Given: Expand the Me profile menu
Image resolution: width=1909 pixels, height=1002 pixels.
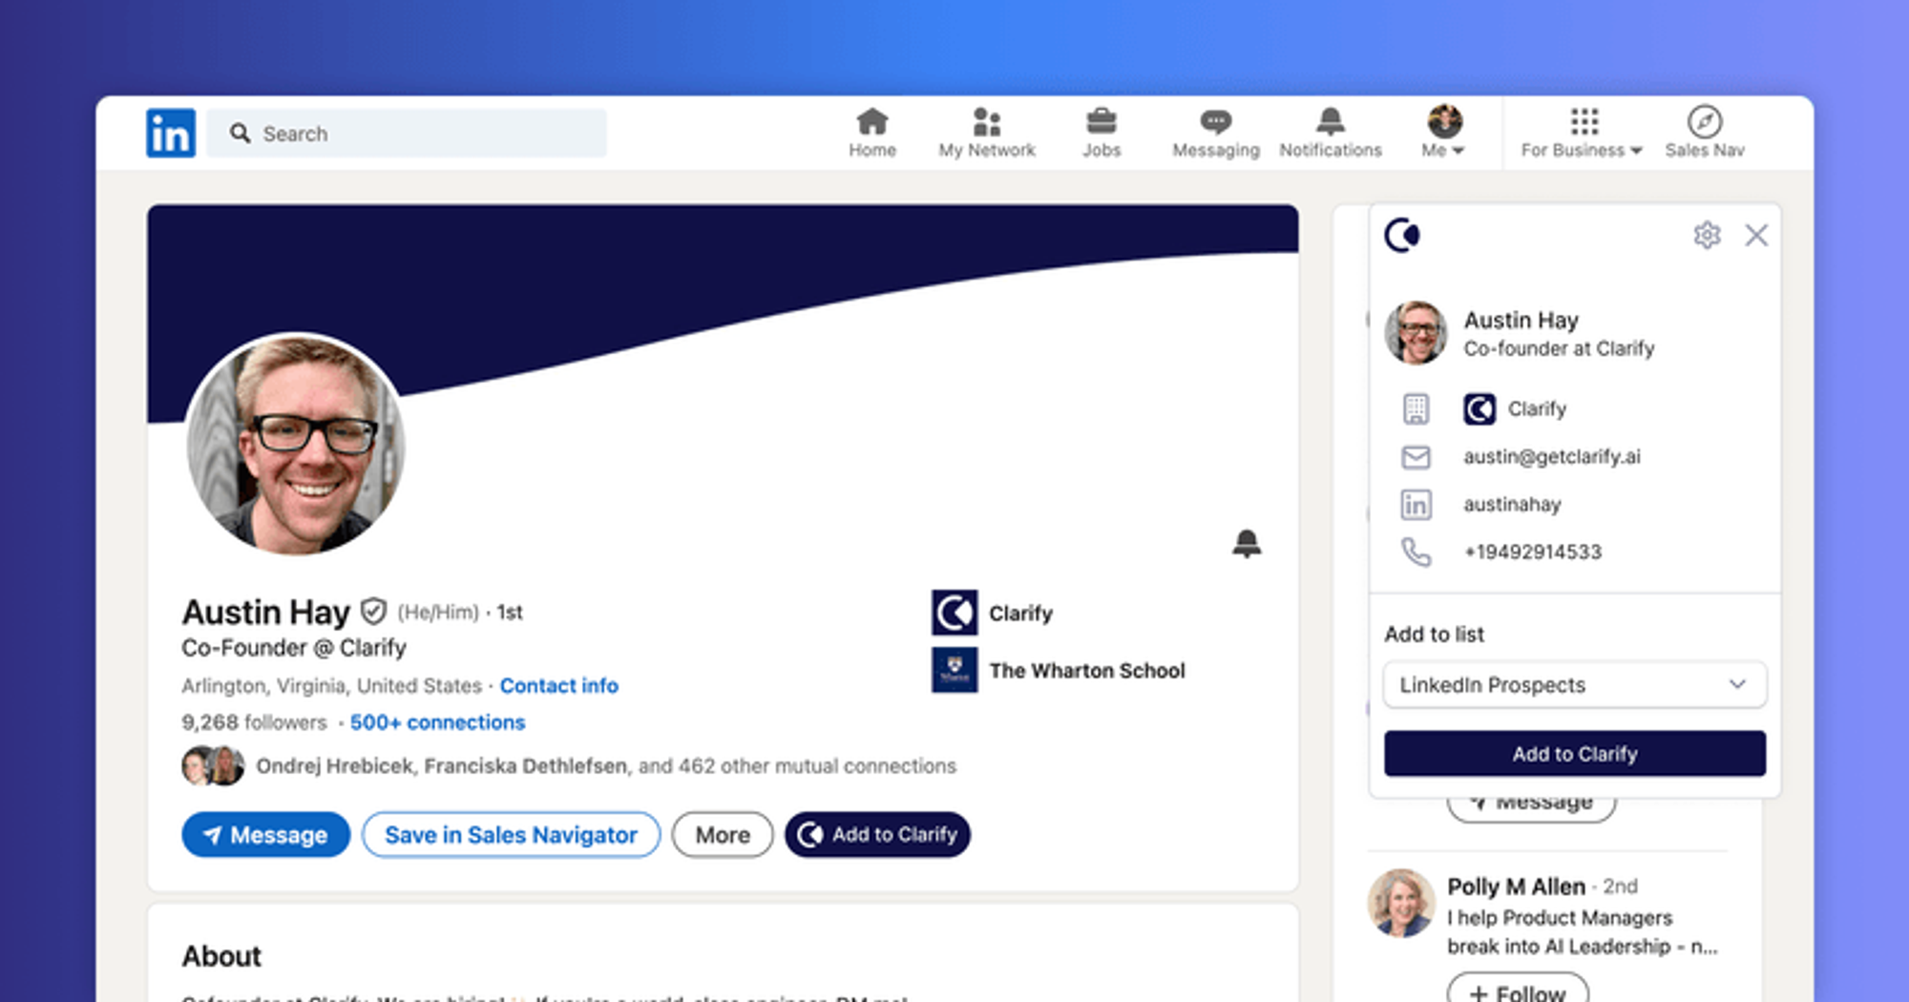Looking at the screenshot, I should click(1443, 133).
